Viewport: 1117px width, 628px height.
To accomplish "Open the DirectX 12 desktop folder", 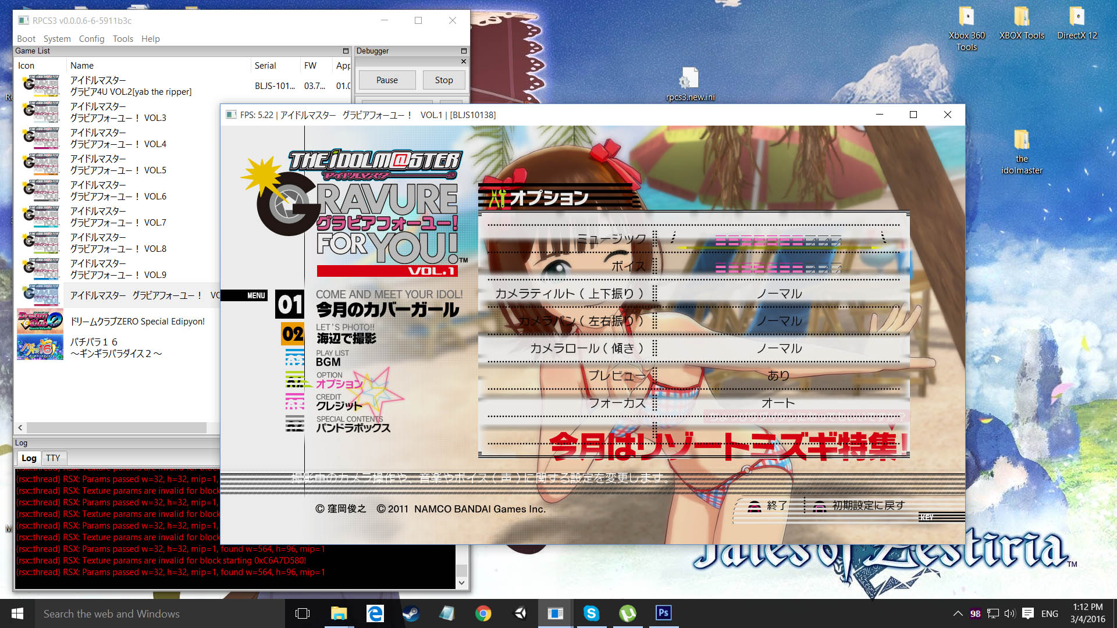I will click(x=1077, y=17).
